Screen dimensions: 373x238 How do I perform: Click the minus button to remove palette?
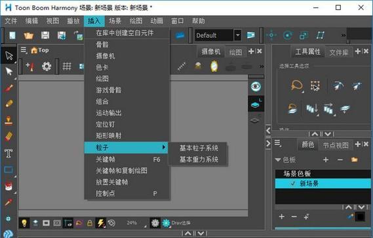pos(340,160)
